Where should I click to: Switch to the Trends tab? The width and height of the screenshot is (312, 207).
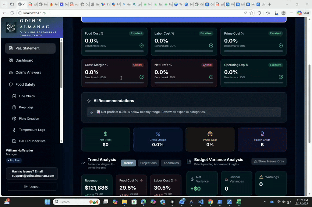click(128, 163)
